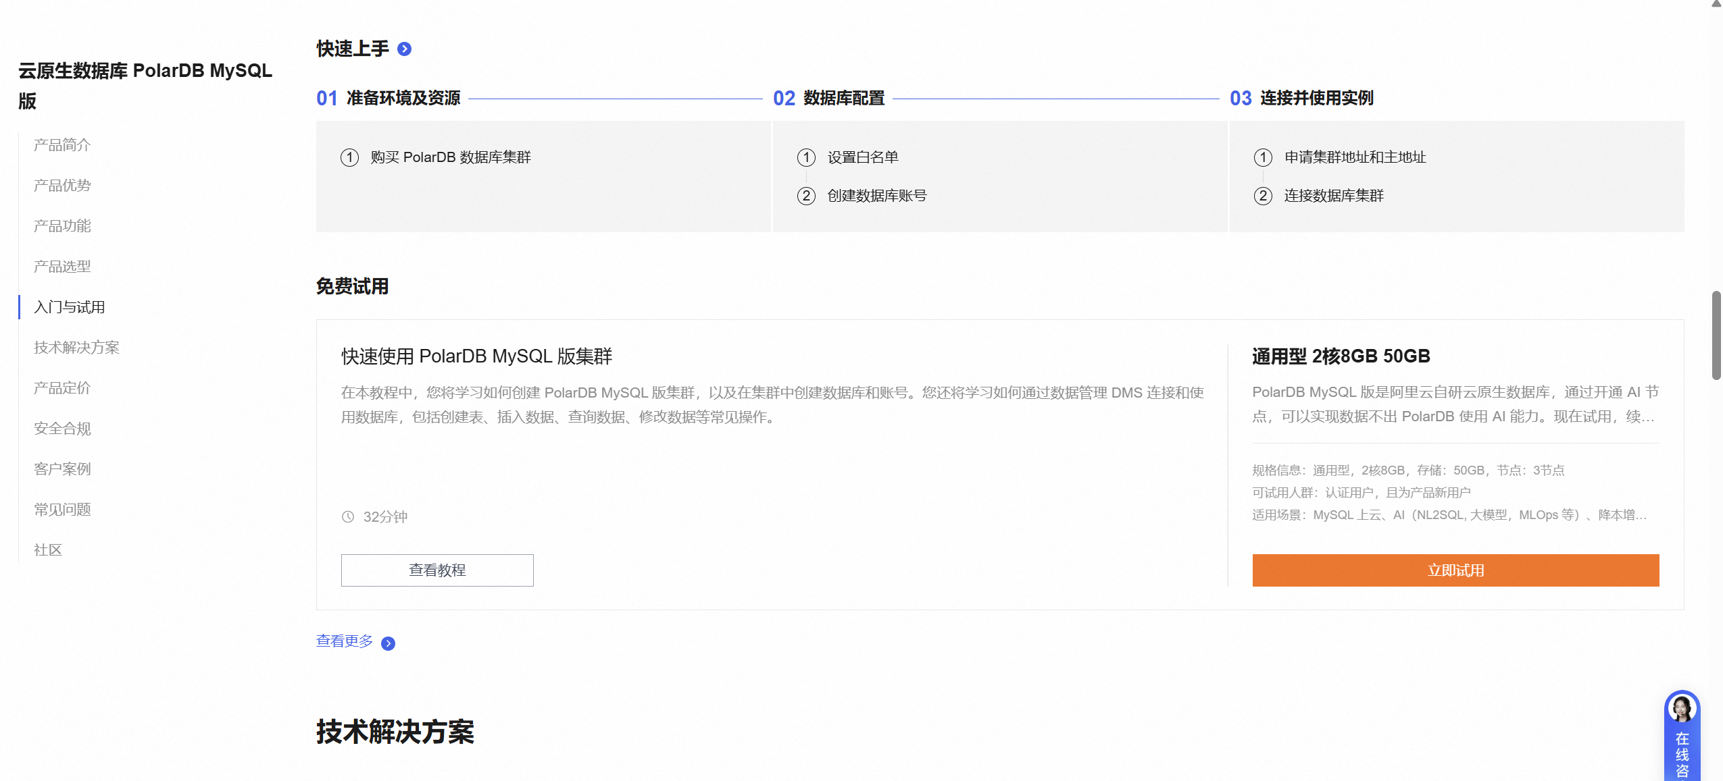This screenshot has height=781, width=1723.
Task: Click the 03 连接并使用实例 step heading
Action: (x=1302, y=99)
